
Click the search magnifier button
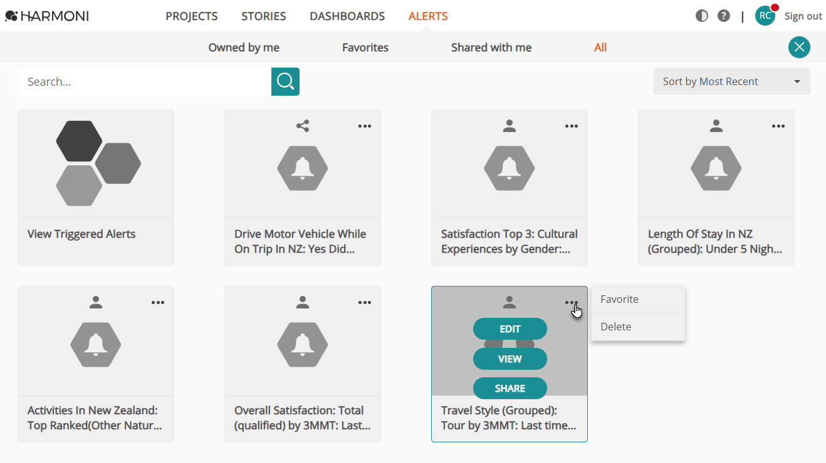(285, 81)
